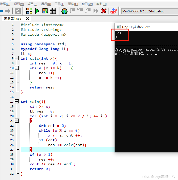The width and height of the screenshot is (178, 180).
Task: Click the 'x -= k ++;' line
Action: pyautogui.click(x=50, y=78)
